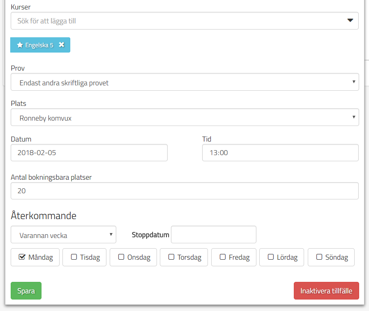Open the Kurser dropdown arrow
This screenshot has height=311, width=369.
pyautogui.click(x=350, y=21)
